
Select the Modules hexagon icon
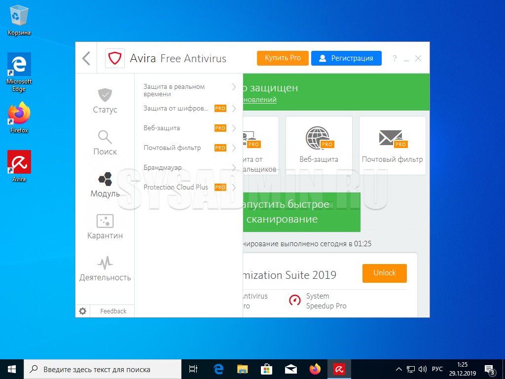pos(105,179)
